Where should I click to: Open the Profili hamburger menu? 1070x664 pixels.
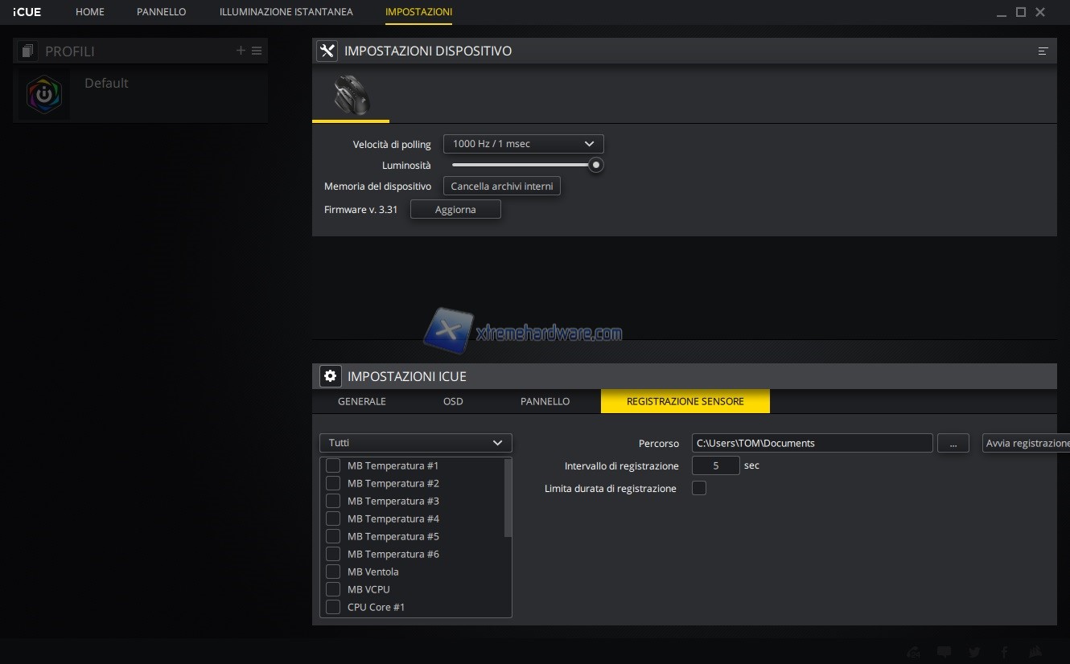257,51
